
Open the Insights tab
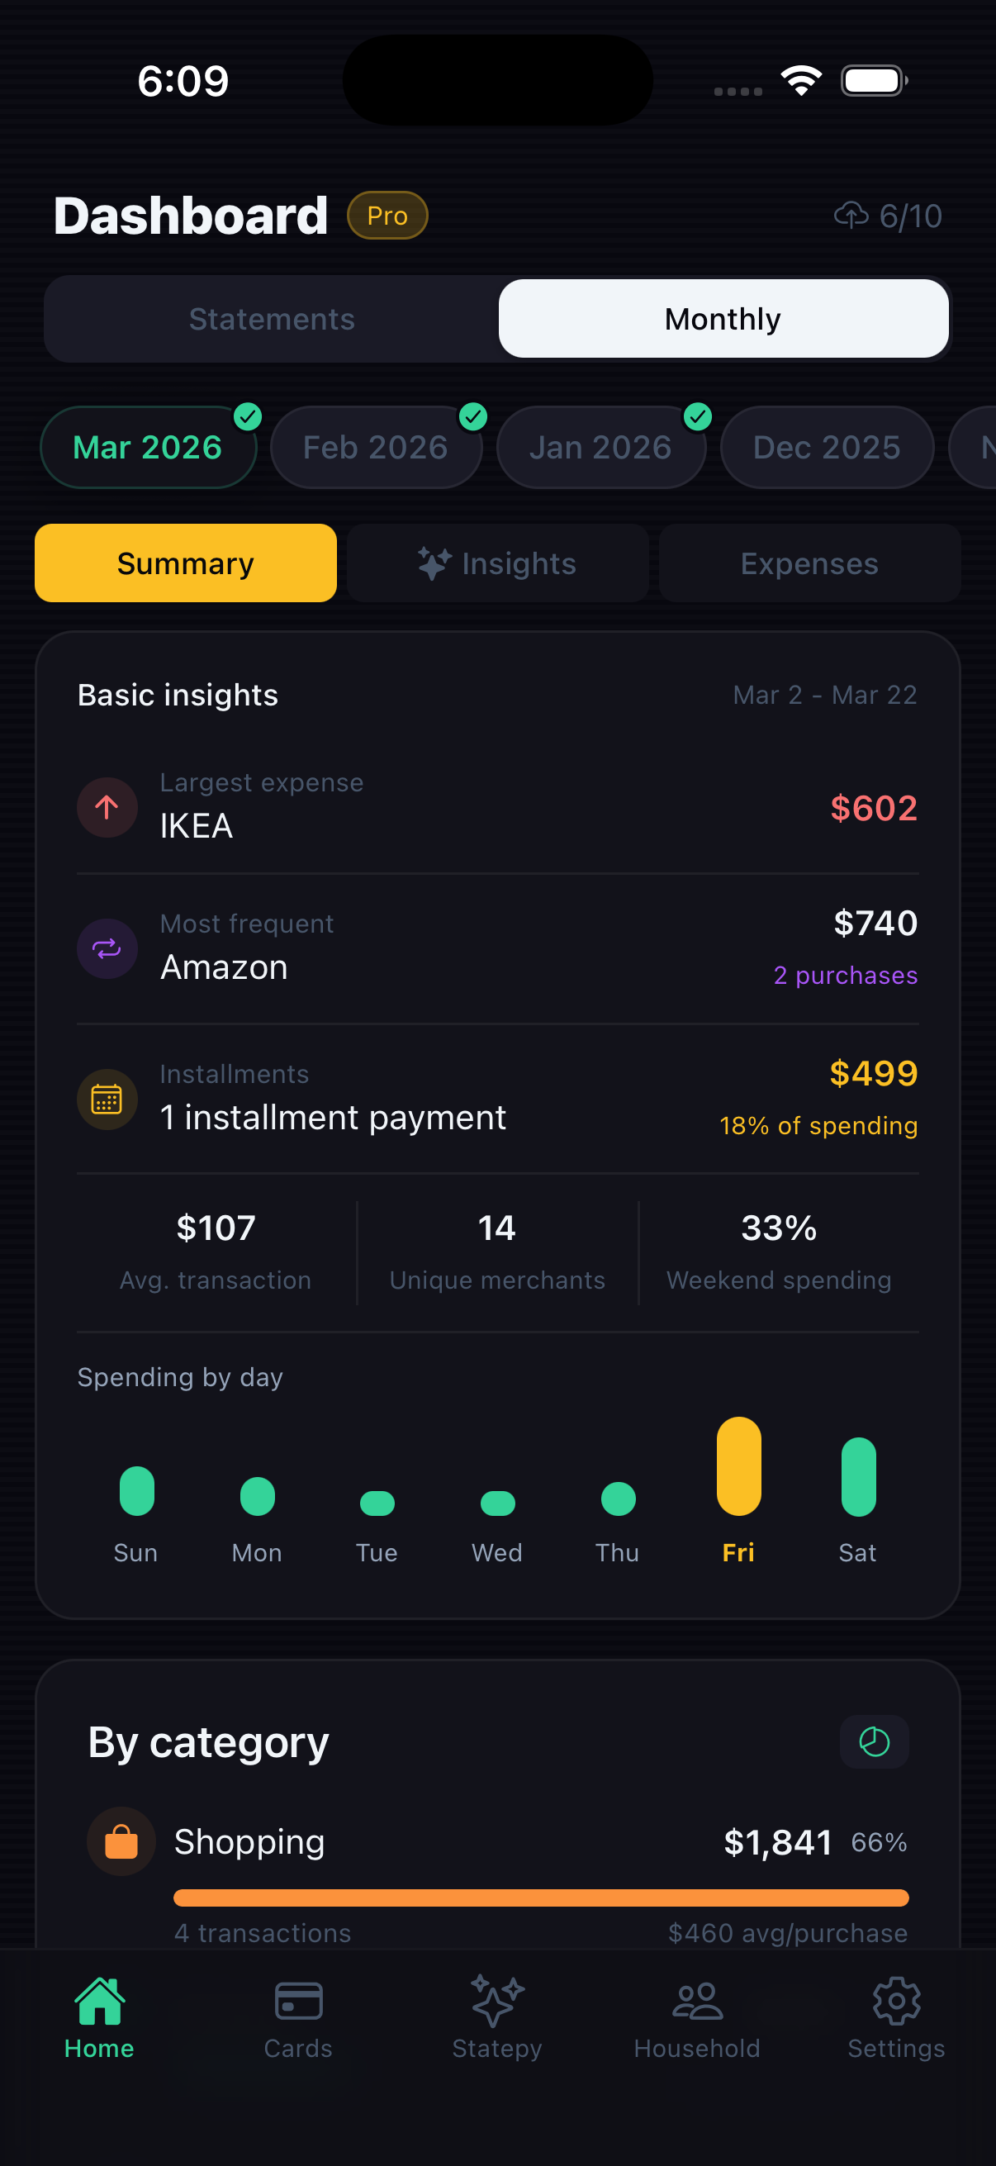[497, 563]
